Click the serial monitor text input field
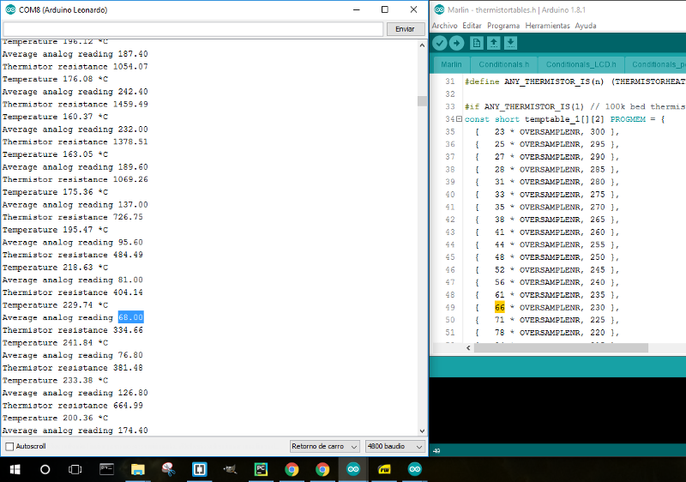The width and height of the screenshot is (686, 482). click(193, 29)
